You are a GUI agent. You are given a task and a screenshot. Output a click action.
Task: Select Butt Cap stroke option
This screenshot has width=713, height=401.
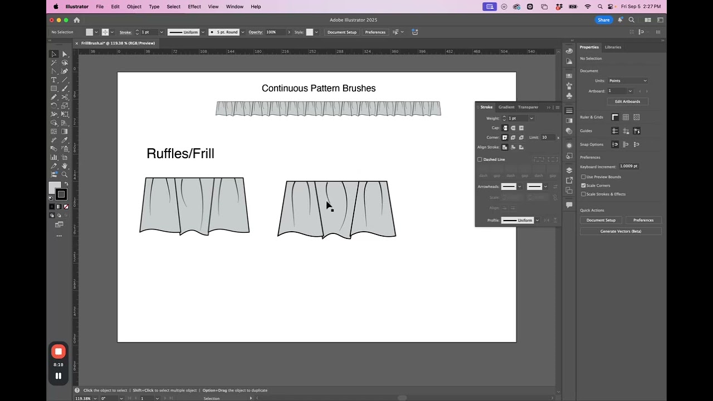coord(505,128)
